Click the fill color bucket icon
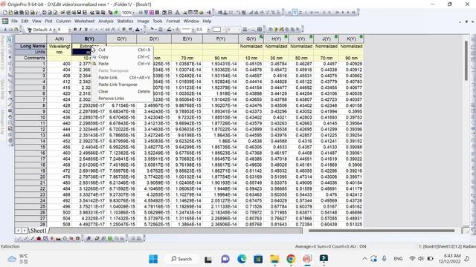This screenshot has width=476, height=267. pyautogui.click(x=152, y=30)
